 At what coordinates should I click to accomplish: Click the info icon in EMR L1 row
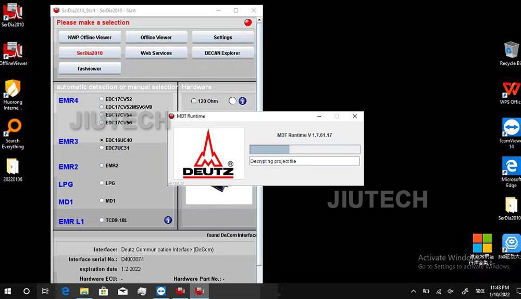(x=168, y=220)
